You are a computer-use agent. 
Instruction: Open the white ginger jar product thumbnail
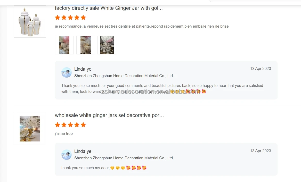30,21
